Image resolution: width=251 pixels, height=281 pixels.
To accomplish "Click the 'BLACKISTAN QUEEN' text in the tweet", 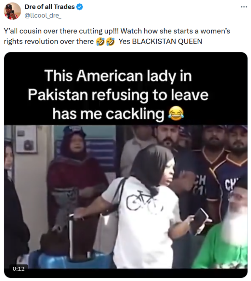I will click(x=167, y=41).
